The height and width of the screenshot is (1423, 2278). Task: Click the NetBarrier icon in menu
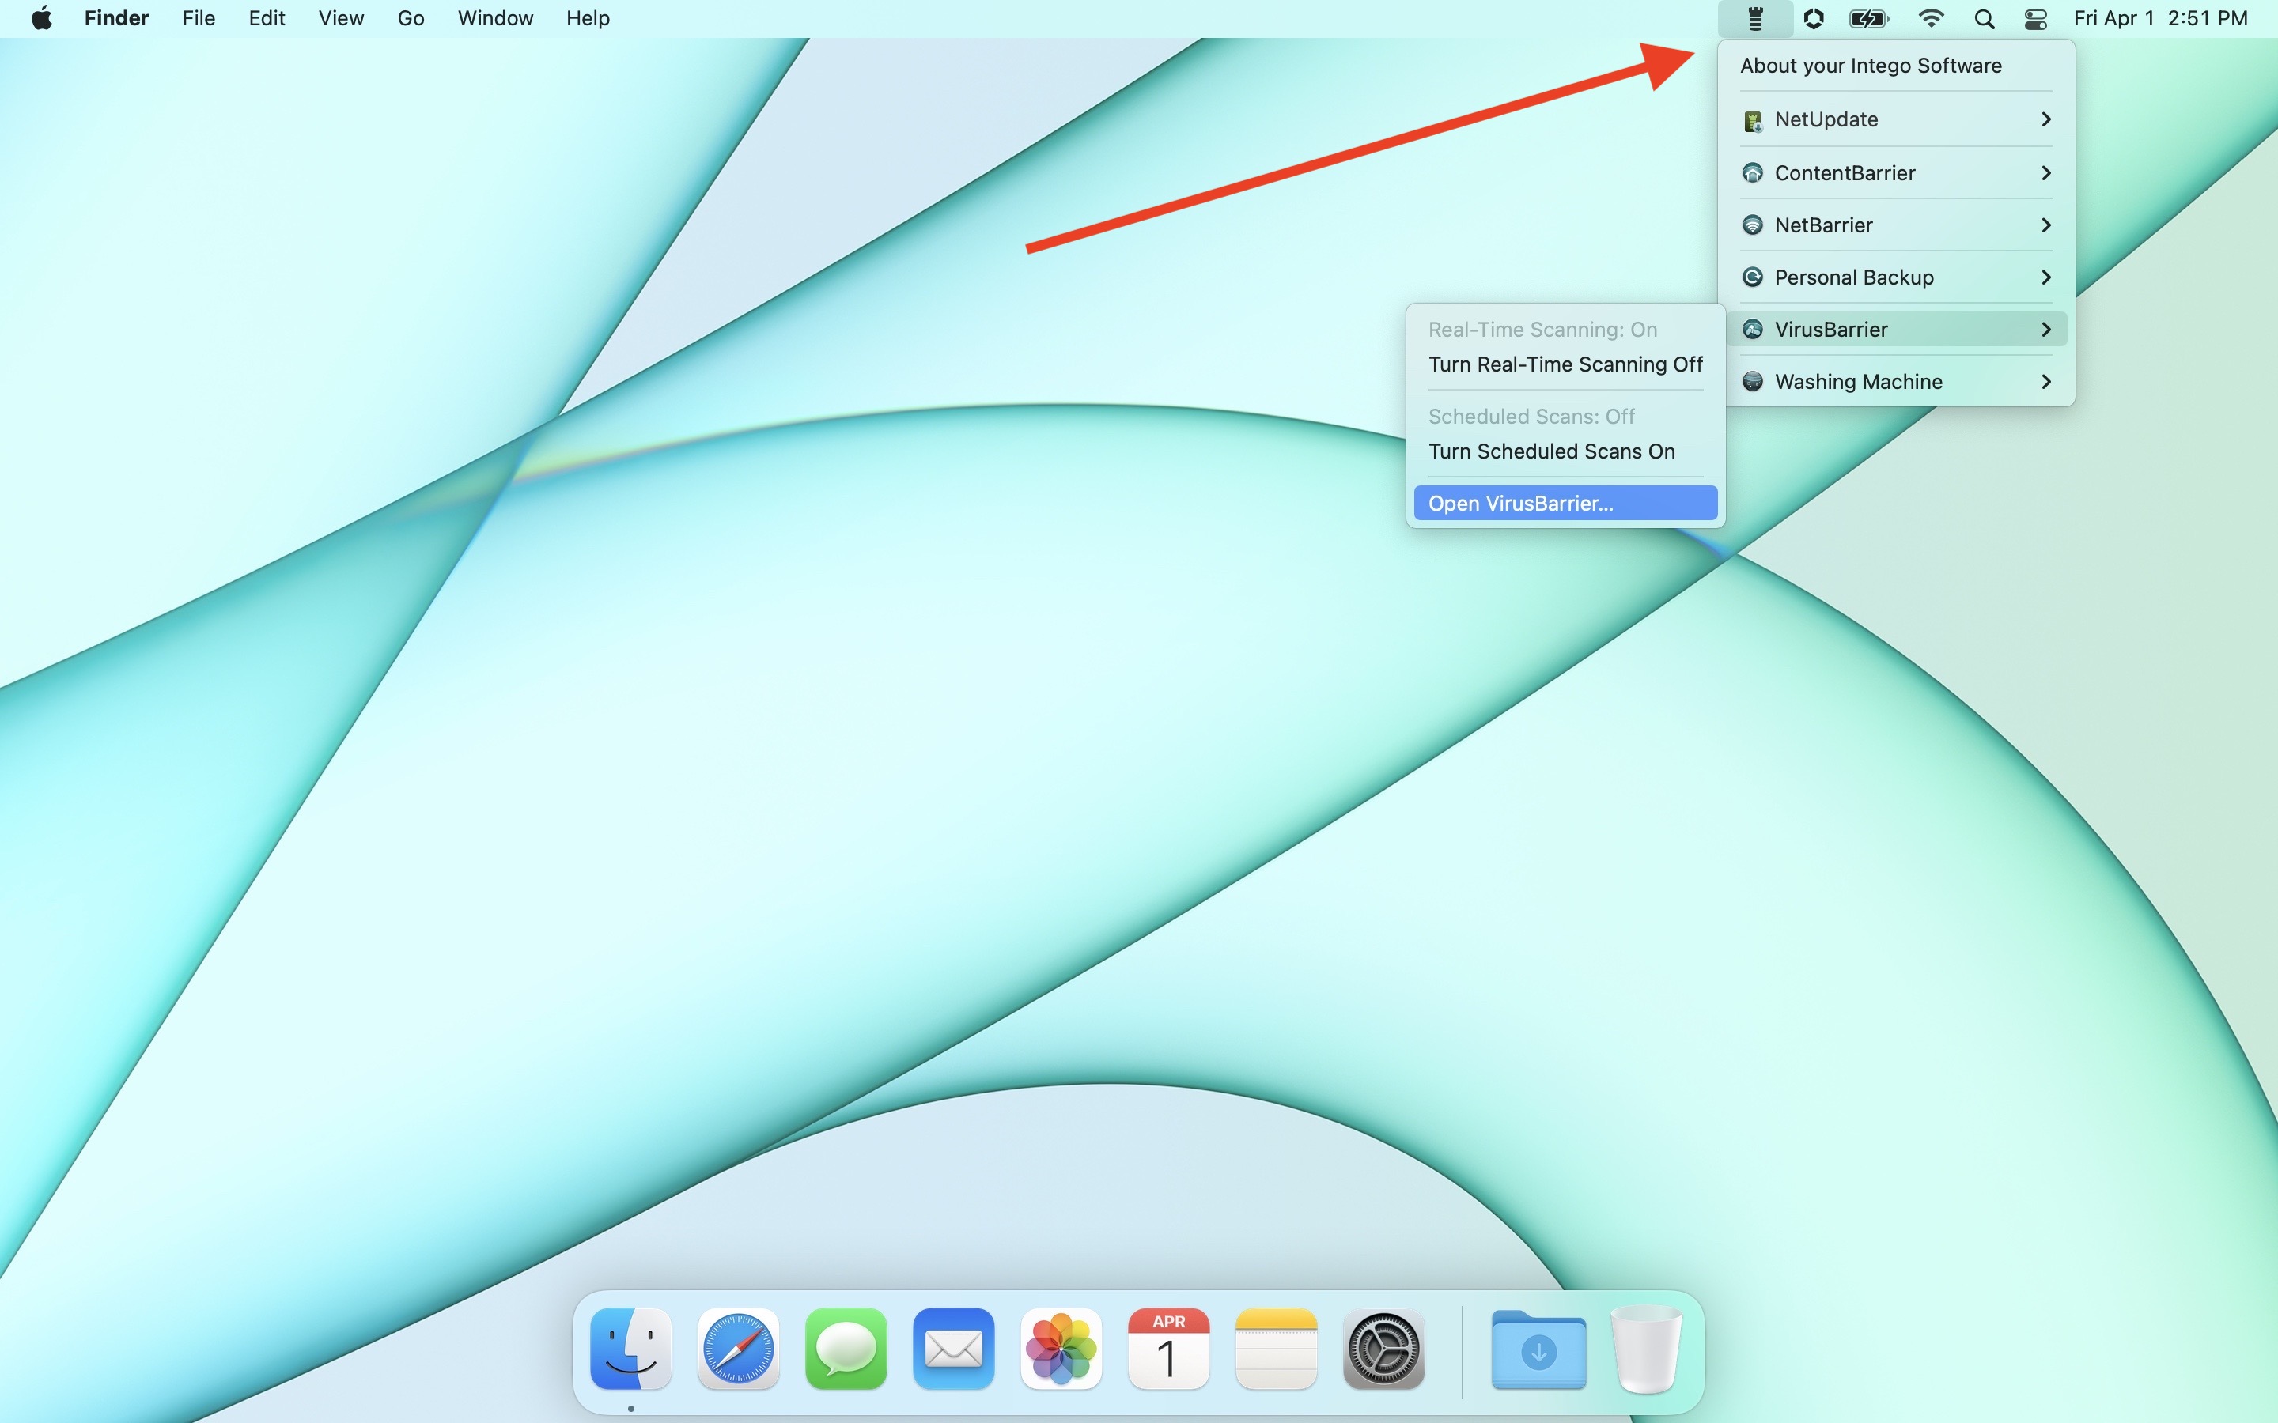(x=1753, y=225)
